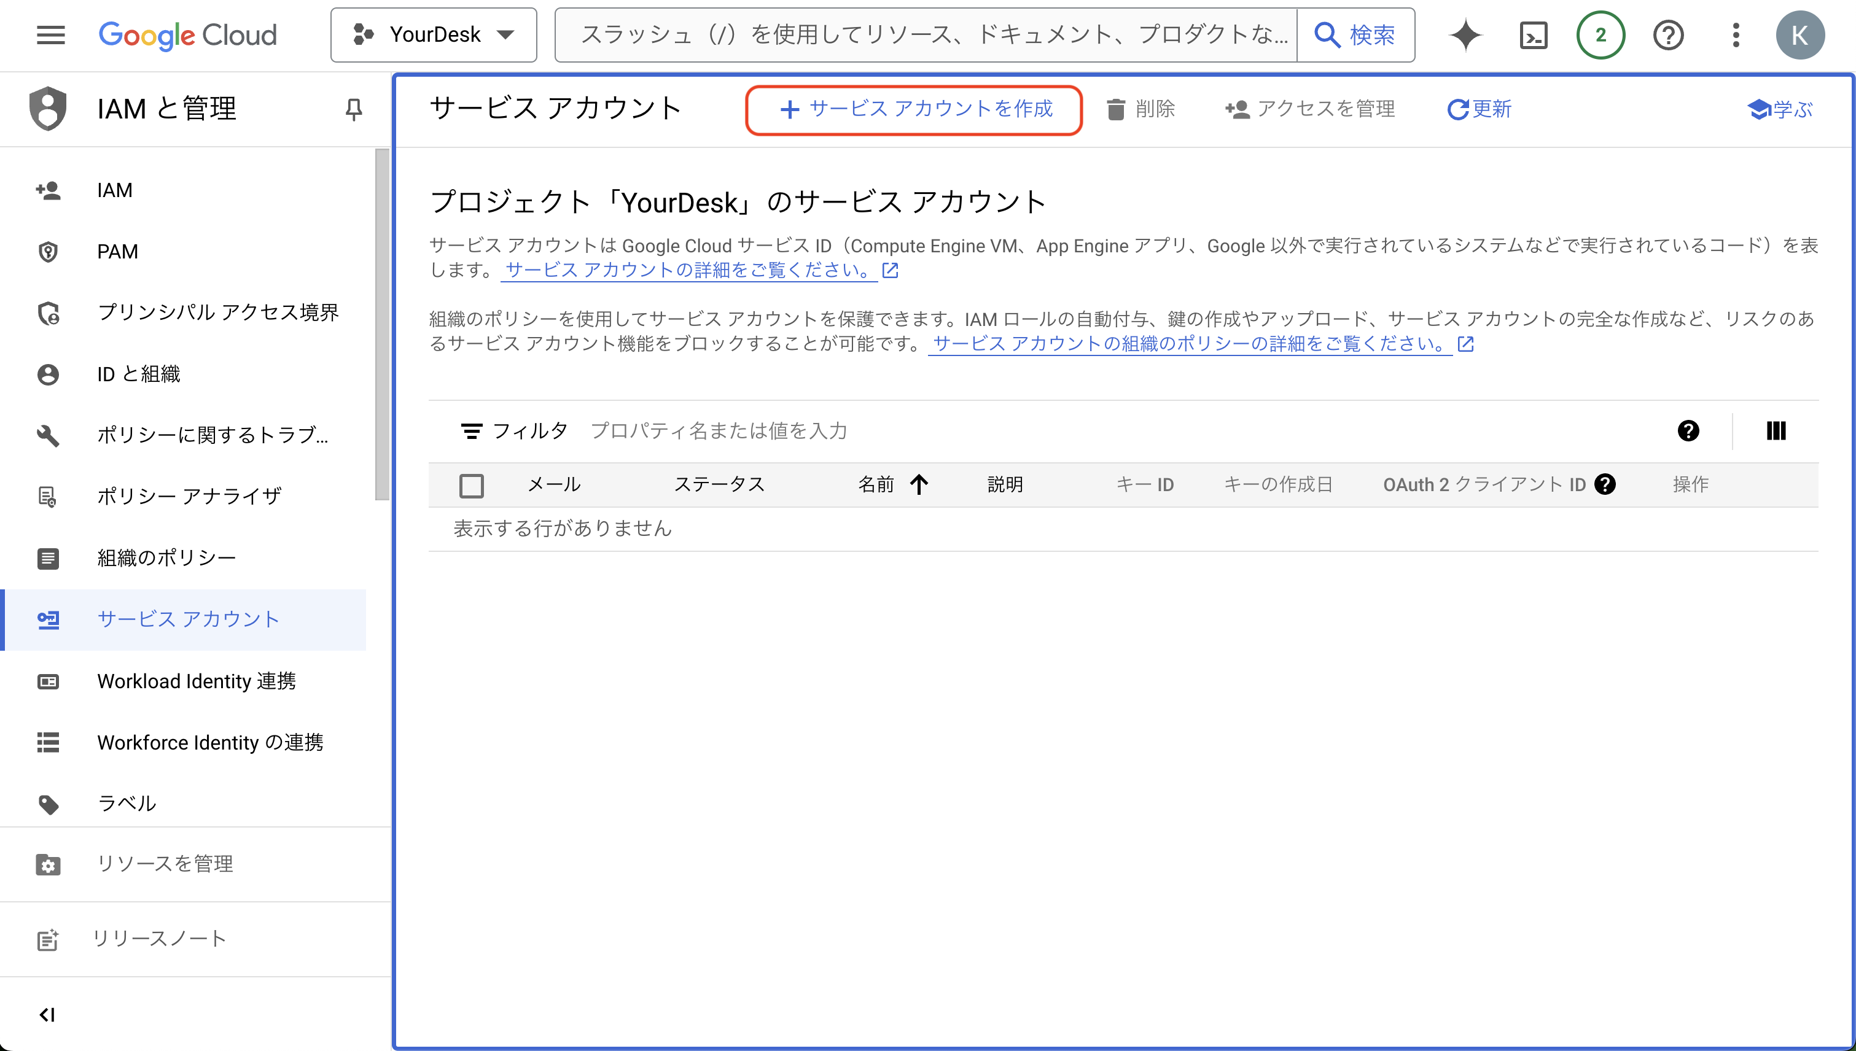The width and height of the screenshot is (1856, 1051).
Task: Click the 説明 column header
Action: (x=1005, y=484)
